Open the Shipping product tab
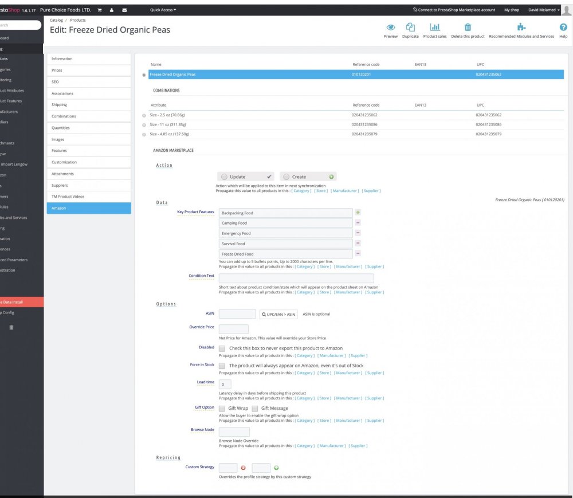This screenshot has height=498, width=573. 89,105
